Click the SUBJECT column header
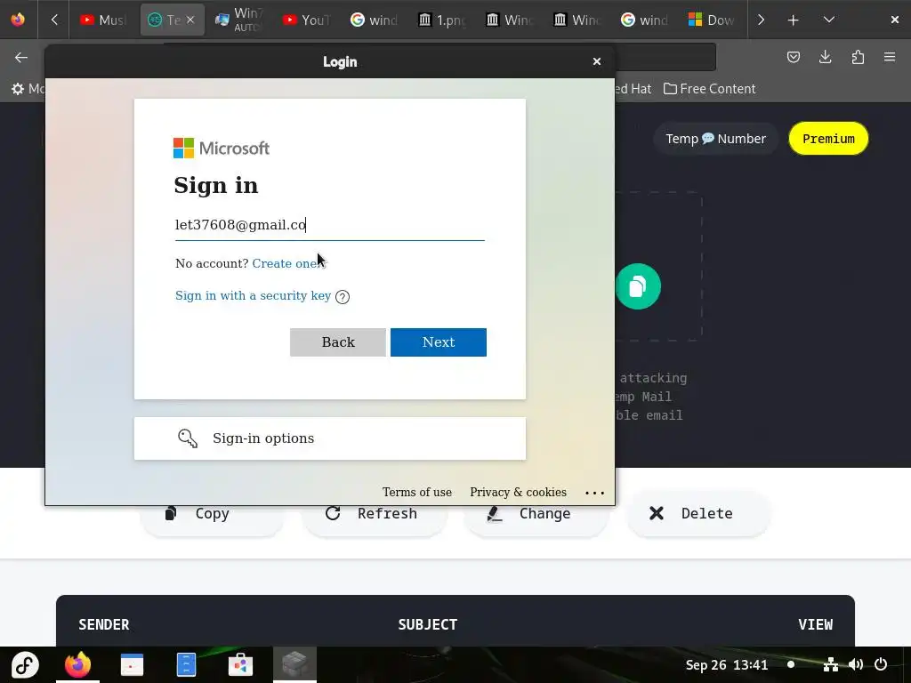Image resolution: width=911 pixels, height=683 pixels. click(428, 624)
